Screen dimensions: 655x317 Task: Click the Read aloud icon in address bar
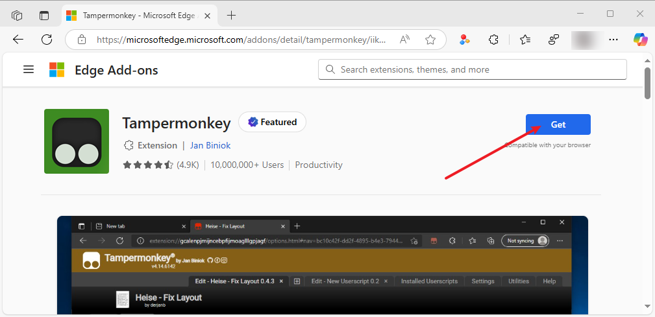click(405, 40)
